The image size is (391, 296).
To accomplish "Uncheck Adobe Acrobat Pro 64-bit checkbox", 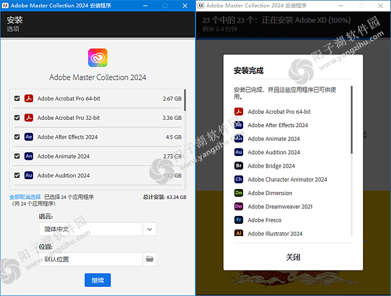I will (17, 98).
